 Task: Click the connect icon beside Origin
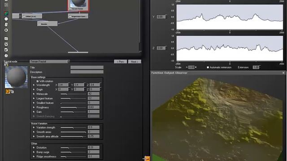pyautogui.click(x=34, y=89)
